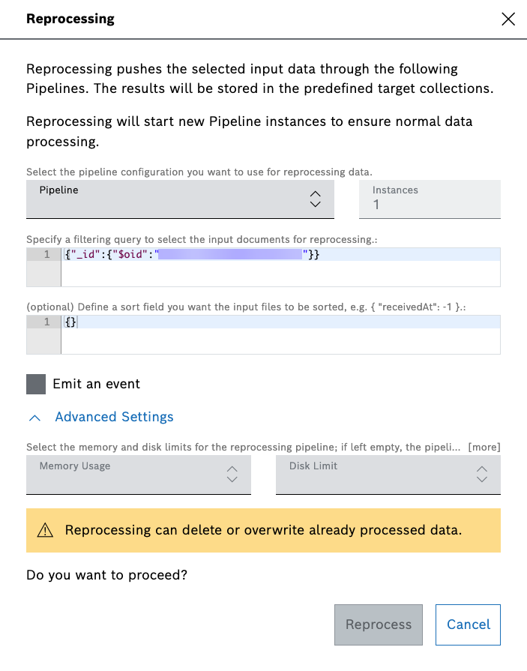527x671 pixels.
Task: Click the warning triangle icon in the yellow banner
Action: [46, 531]
